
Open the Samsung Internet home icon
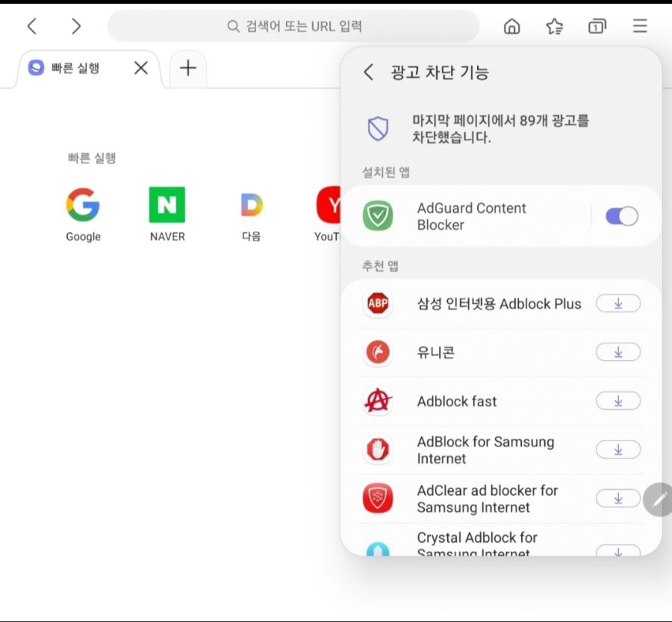click(x=512, y=26)
